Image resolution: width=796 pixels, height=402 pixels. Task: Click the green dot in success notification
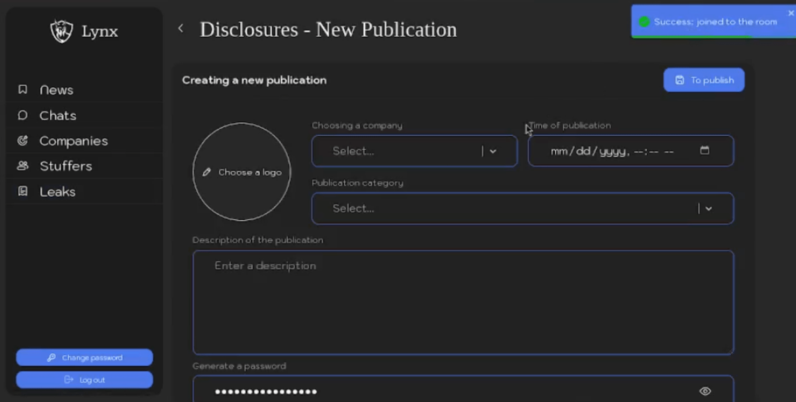[x=644, y=22]
